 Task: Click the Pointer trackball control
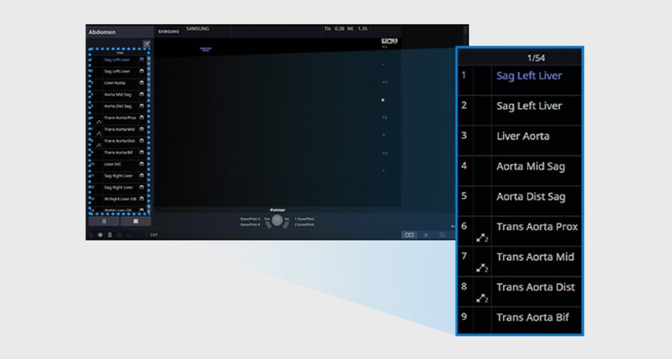(x=277, y=220)
